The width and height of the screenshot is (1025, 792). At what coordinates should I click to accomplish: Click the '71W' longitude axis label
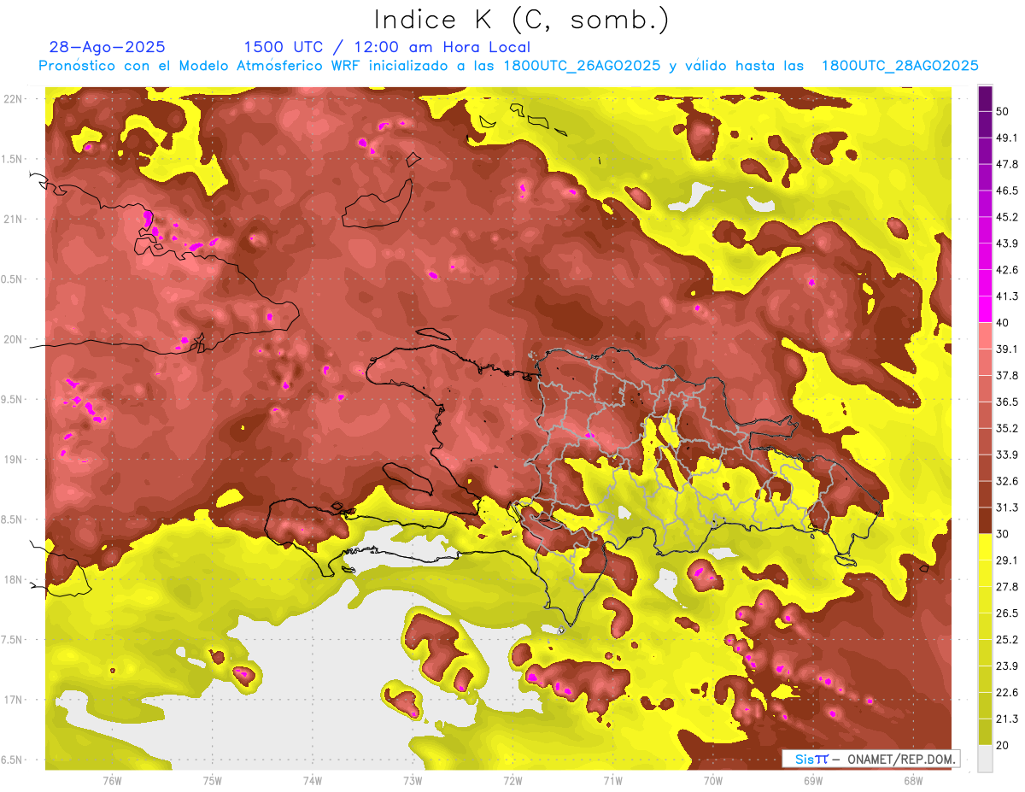612,780
